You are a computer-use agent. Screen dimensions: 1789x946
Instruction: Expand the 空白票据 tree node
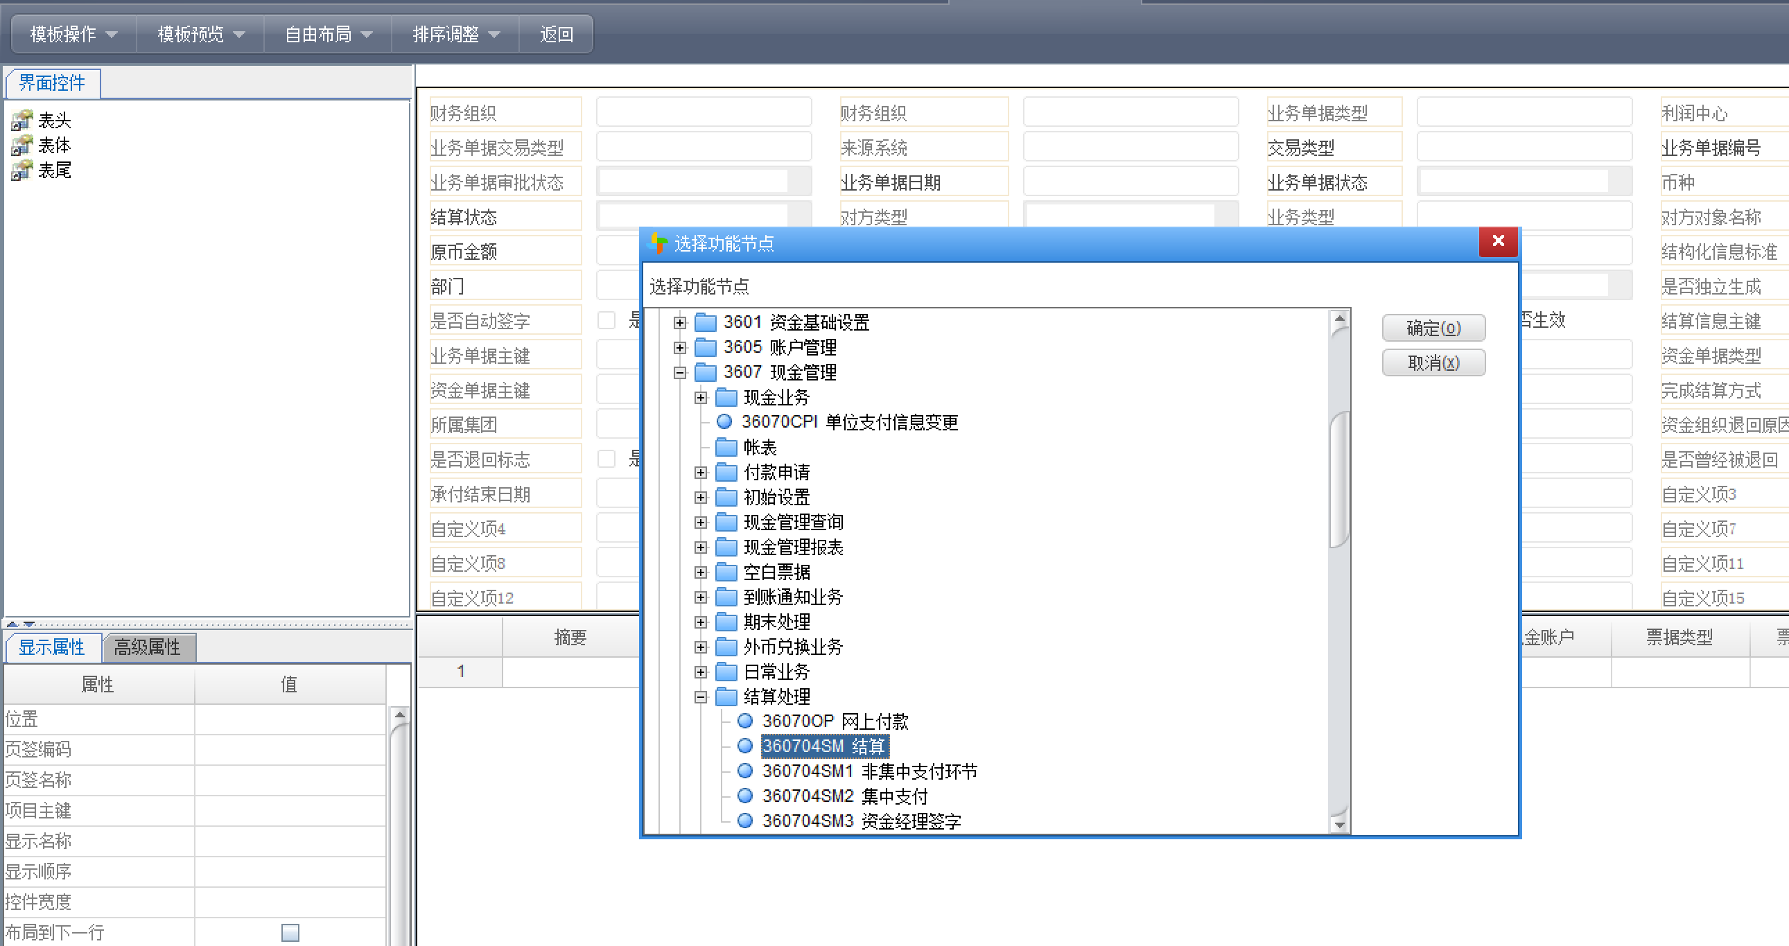click(701, 572)
